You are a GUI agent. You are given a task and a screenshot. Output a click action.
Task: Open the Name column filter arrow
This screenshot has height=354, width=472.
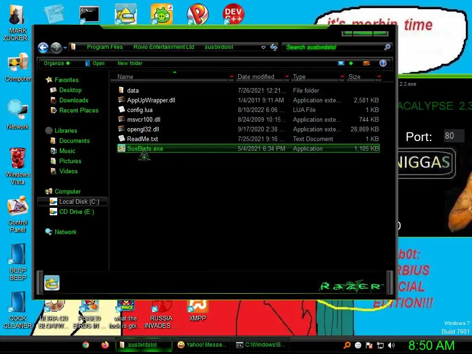[x=231, y=77]
